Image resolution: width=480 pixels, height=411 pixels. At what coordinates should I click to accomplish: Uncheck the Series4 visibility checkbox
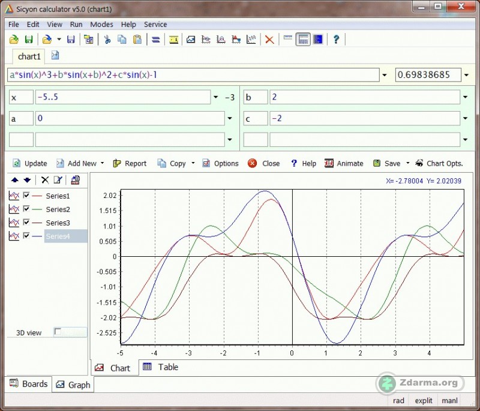pos(26,235)
